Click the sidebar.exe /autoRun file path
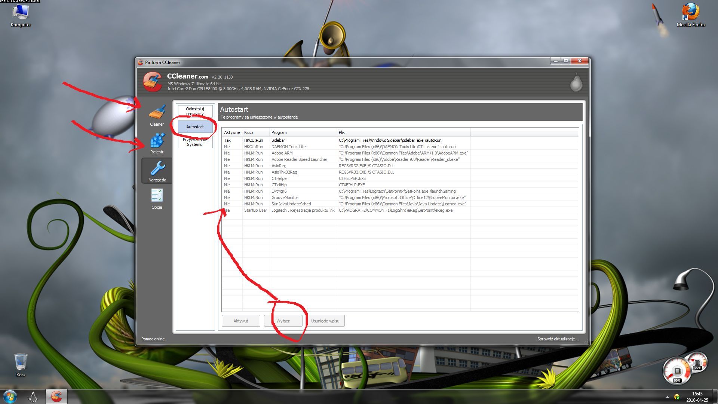 (390, 140)
